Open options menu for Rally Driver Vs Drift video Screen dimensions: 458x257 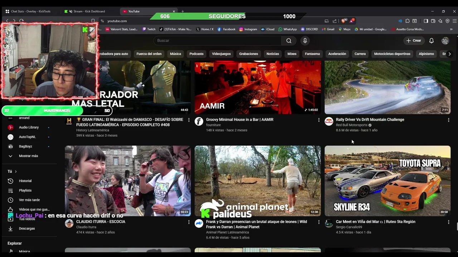pyautogui.click(x=449, y=120)
